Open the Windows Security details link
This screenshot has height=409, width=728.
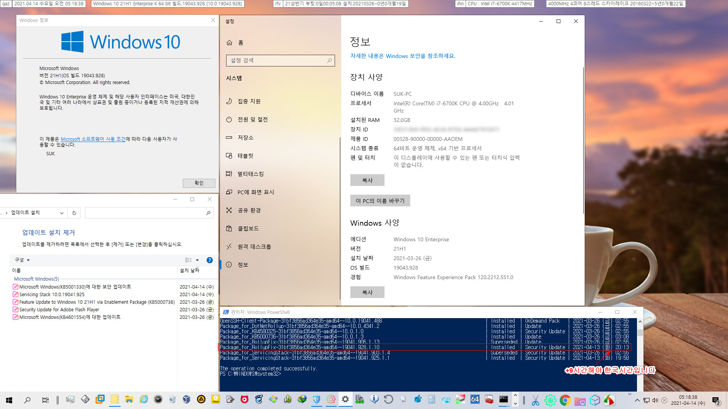[403, 56]
